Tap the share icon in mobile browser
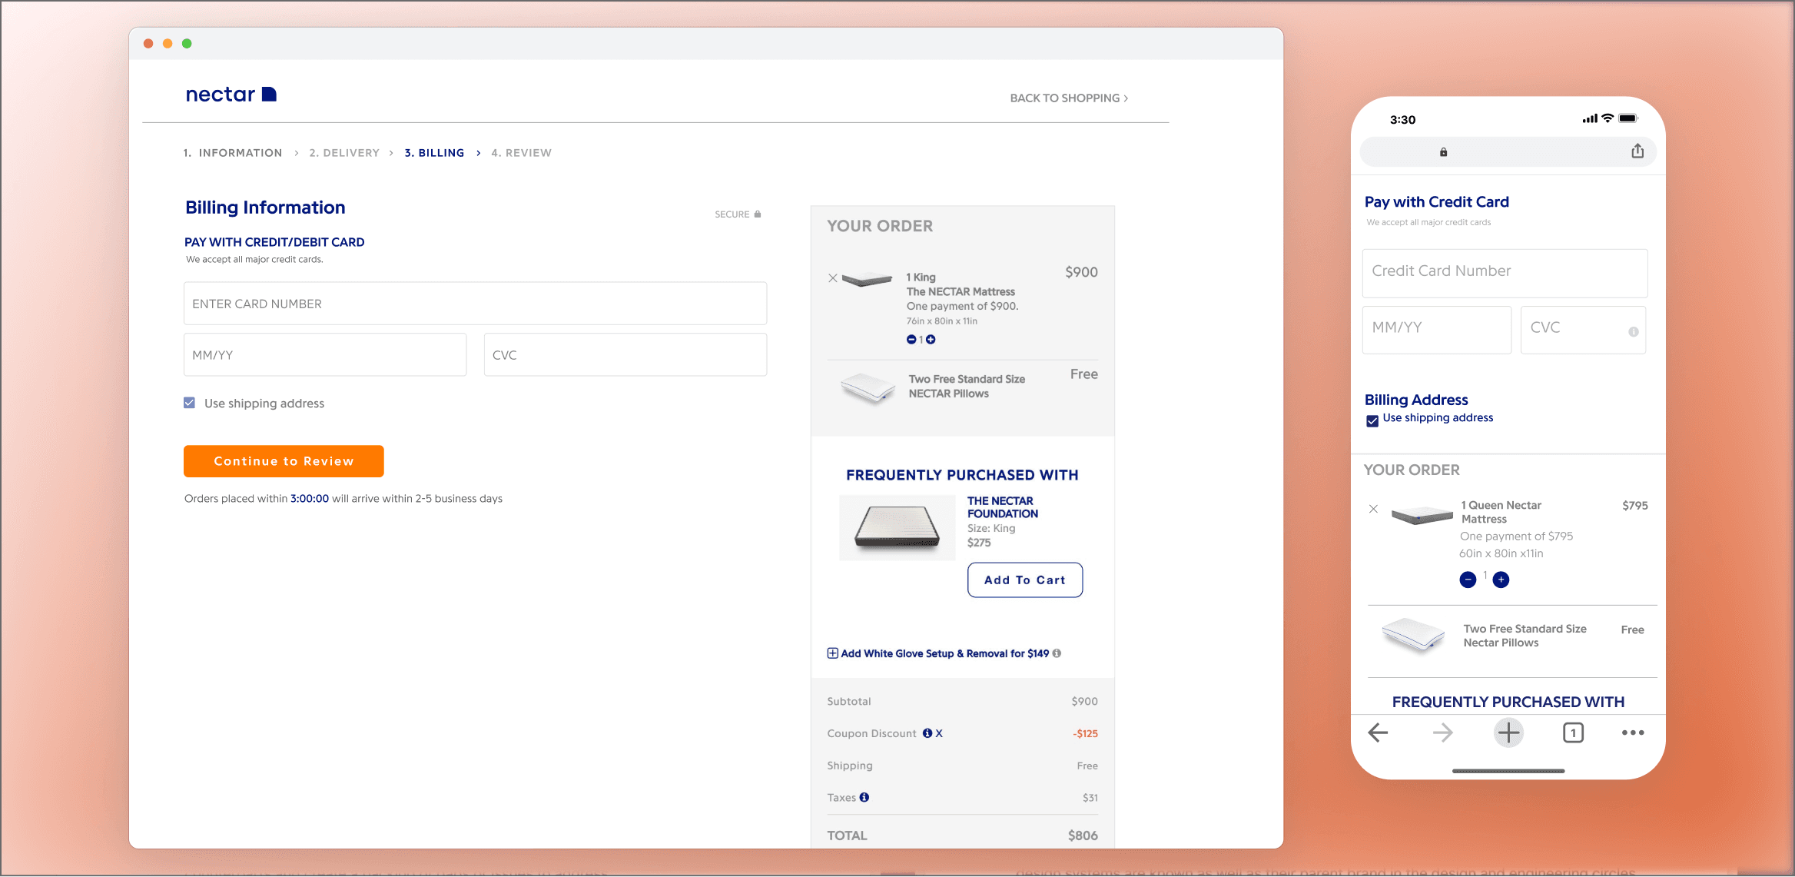Screen dimensions: 1795x877 pyautogui.click(x=1637, y=151)
